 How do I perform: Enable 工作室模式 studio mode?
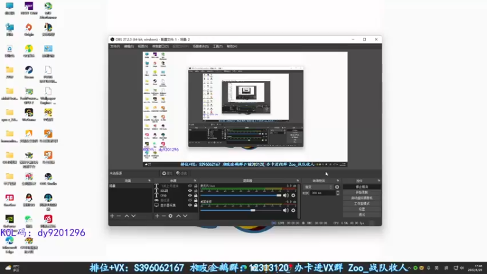362,203
